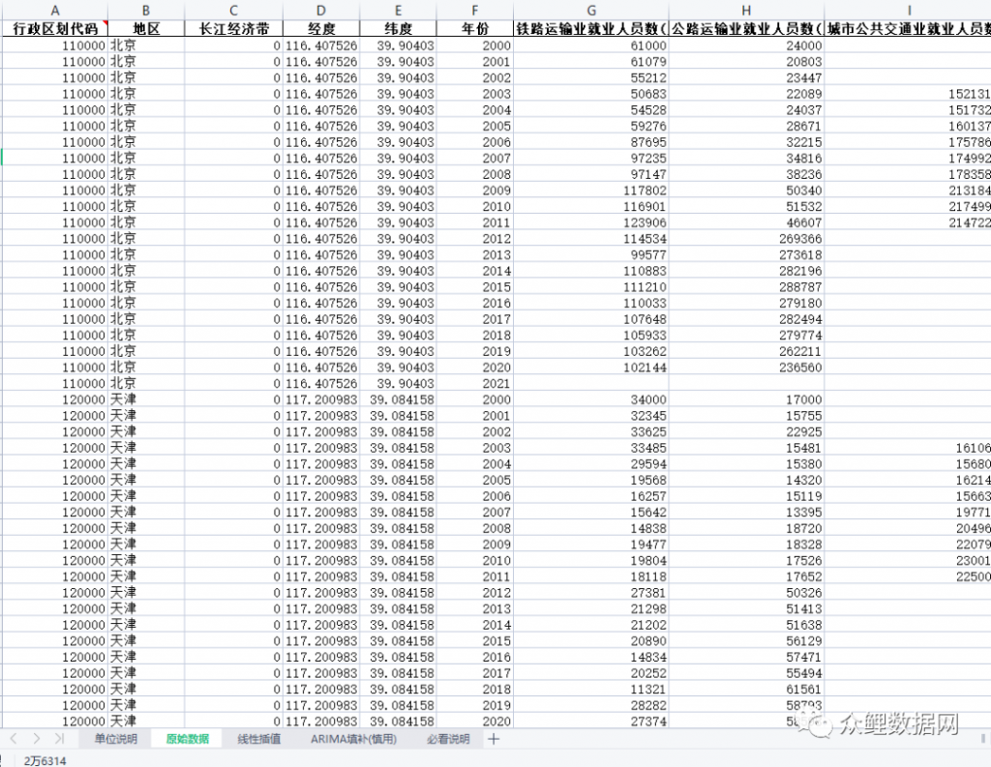
Task: Click the 行政区划代码 header cell
Action: 54,29
